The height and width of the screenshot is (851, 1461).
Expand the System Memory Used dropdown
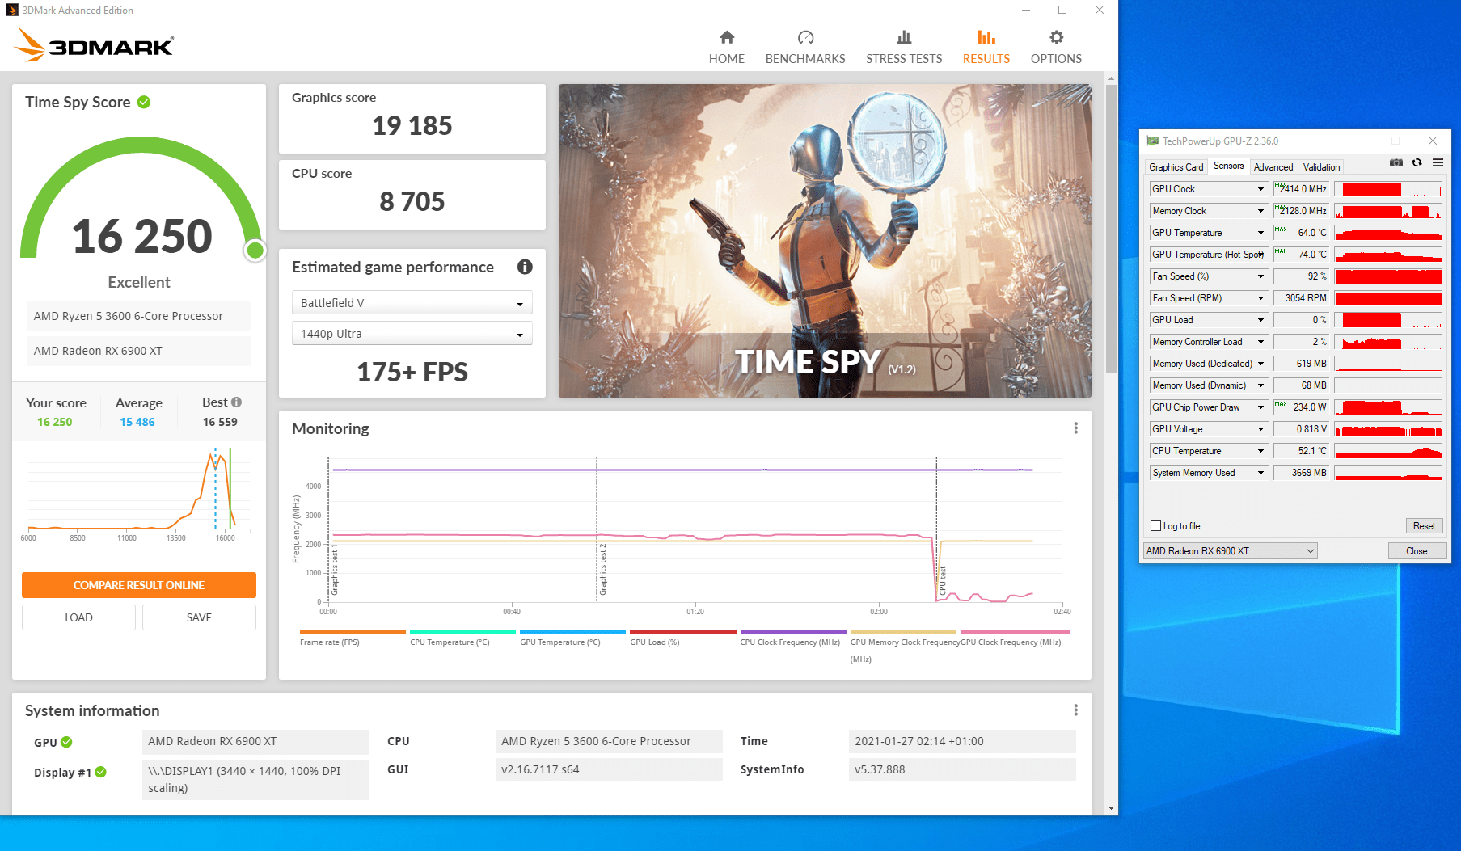tap(1260, 473)
